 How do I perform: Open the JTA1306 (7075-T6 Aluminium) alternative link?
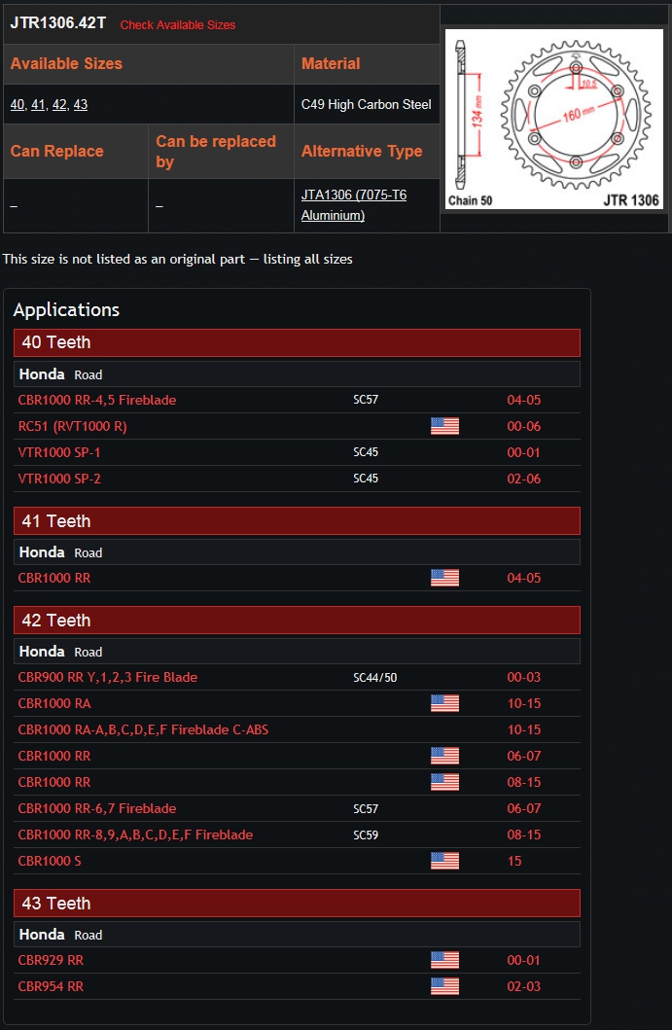click(354, 205)
